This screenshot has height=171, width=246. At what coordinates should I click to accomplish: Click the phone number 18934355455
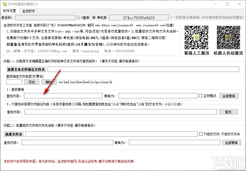(125, 51)
